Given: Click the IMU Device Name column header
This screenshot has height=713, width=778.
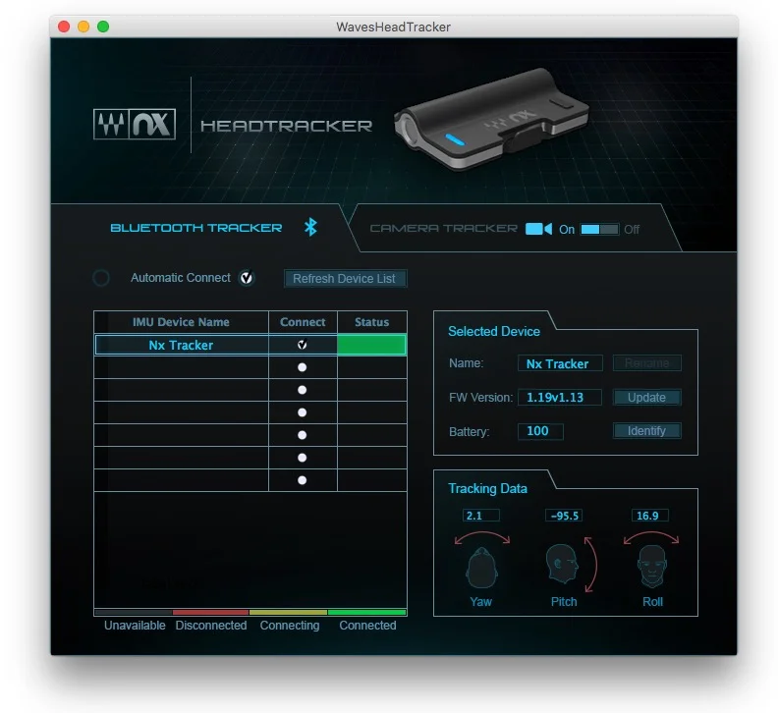Looking at the screenshot, I should coord(181,322).
